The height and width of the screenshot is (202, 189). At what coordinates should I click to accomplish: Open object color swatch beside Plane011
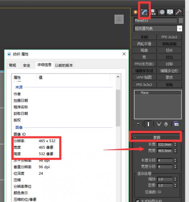[181, 20]
